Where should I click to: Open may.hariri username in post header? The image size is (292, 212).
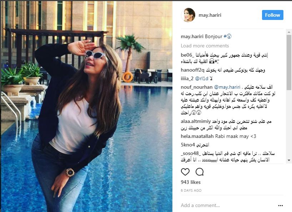point(210,15)
